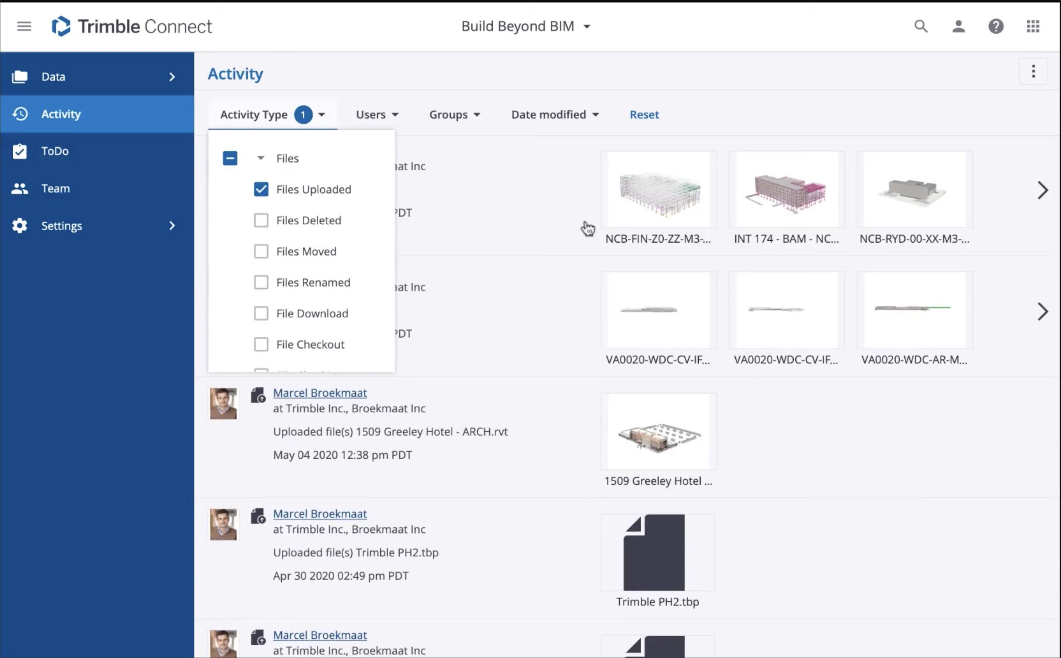Open the help question mark icon

pyautogui.click(x=996, y=27)
